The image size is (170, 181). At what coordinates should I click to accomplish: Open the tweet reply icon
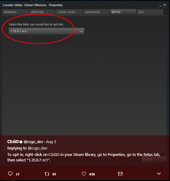(x=10, y=174)
